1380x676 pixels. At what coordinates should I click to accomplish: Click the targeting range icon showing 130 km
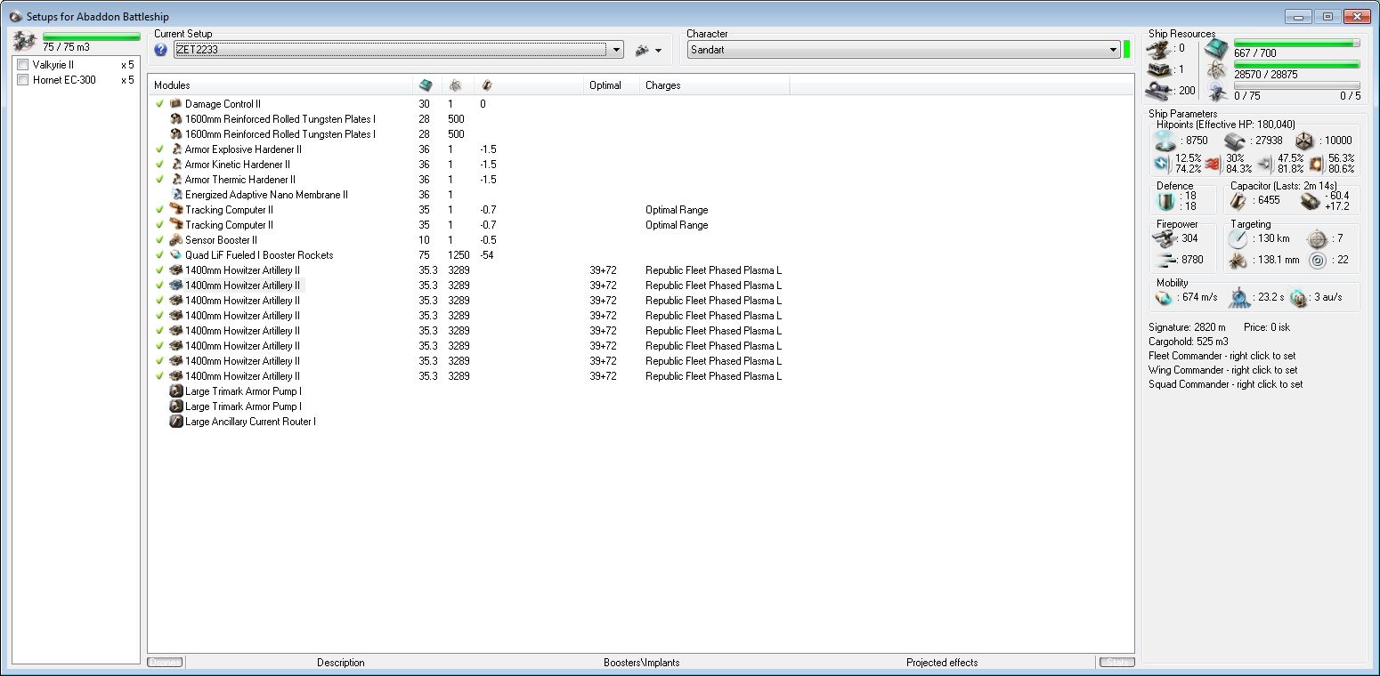[x=1238, y=238]
